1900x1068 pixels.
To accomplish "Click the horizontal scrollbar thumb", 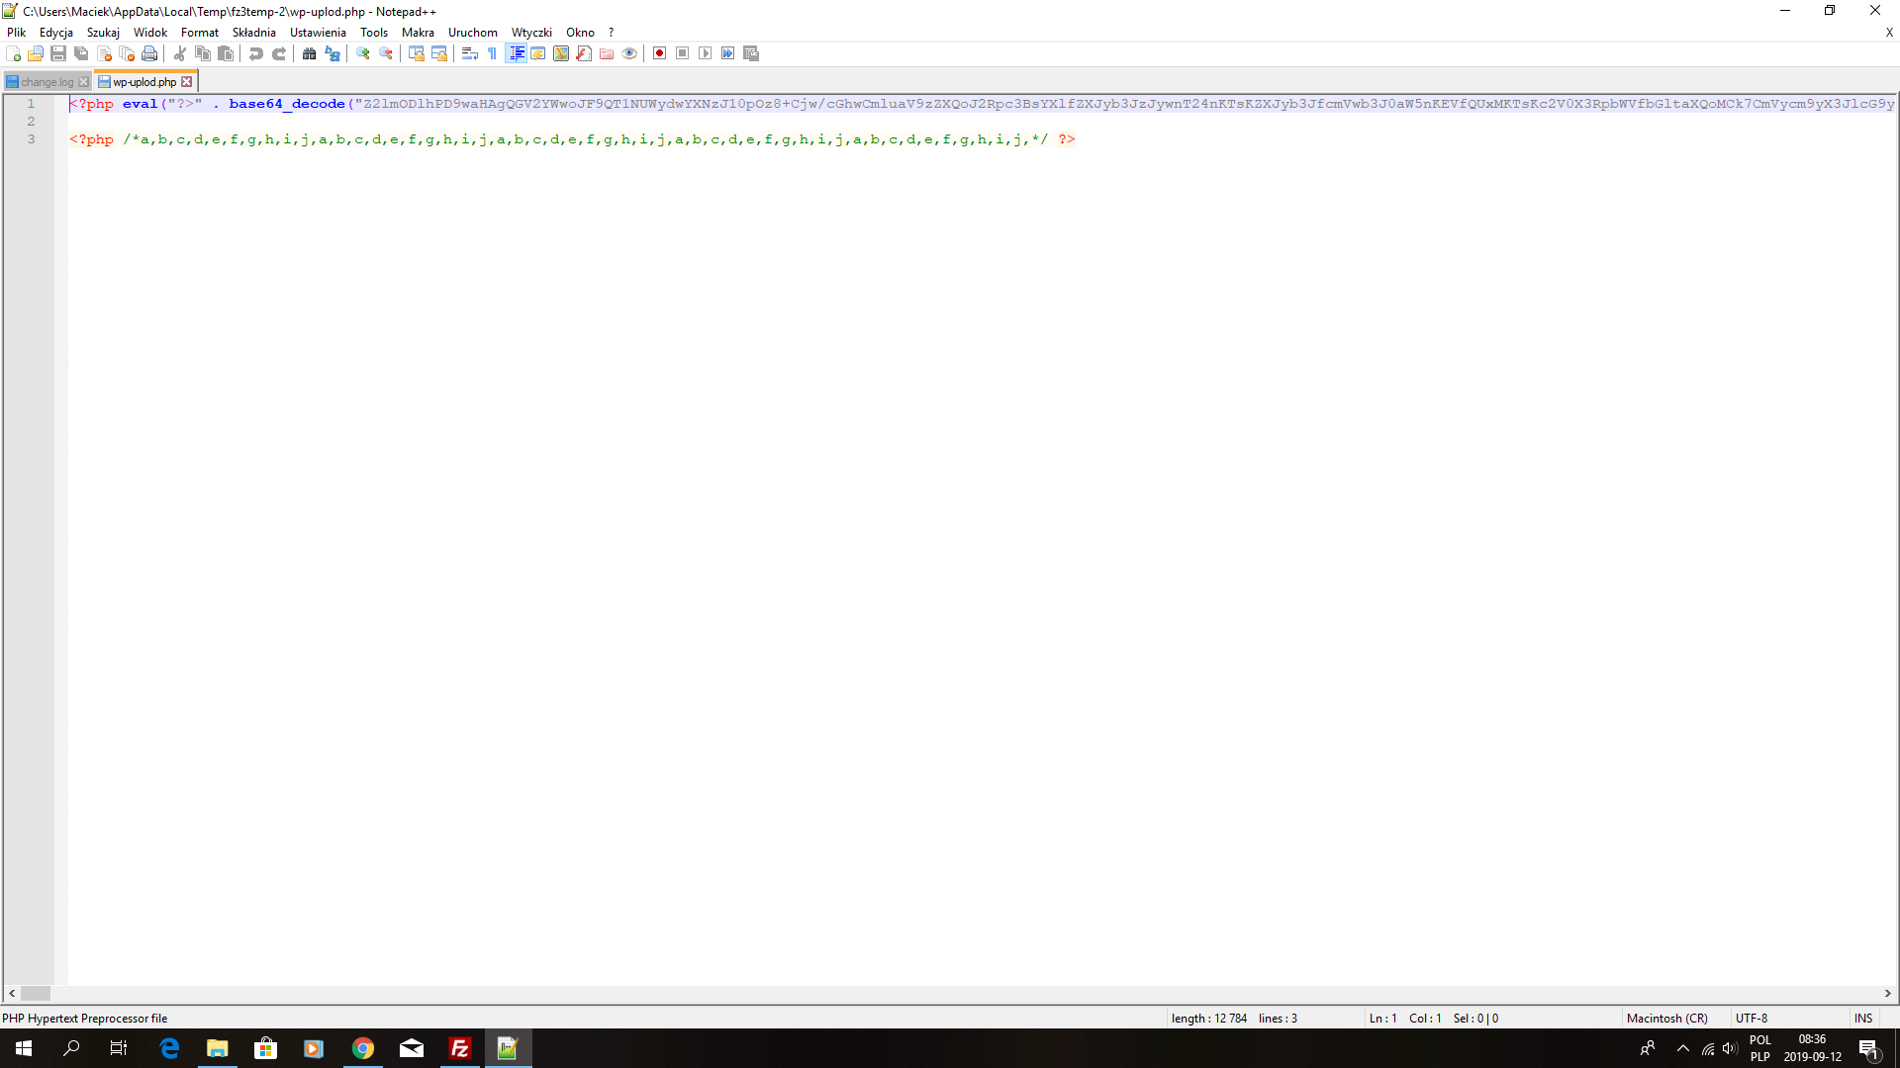I will pyautogui.click(x=36, y=993).
